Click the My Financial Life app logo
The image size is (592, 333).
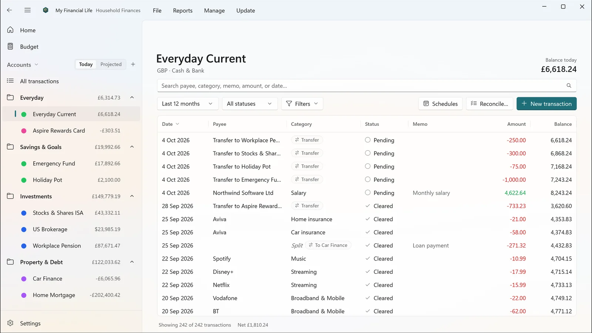[46, 10]
